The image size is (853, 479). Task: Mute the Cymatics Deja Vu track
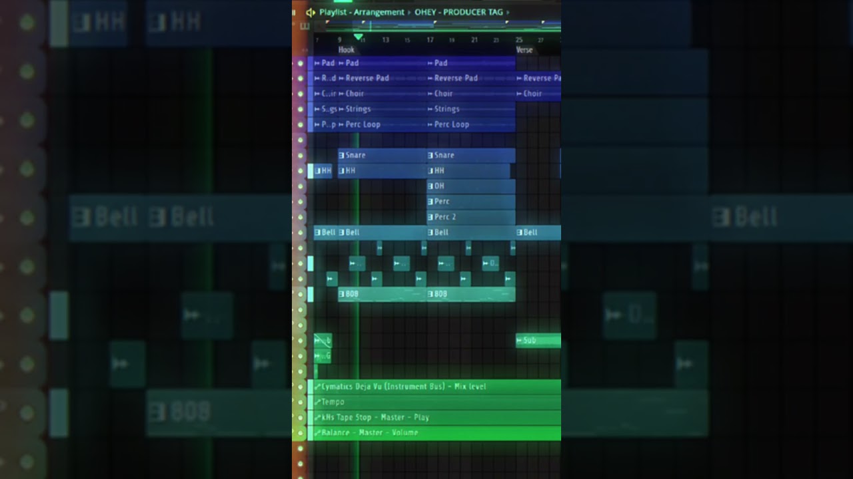click(x=301, y=387)
